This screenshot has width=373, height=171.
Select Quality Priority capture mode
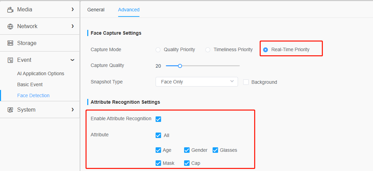158,50
